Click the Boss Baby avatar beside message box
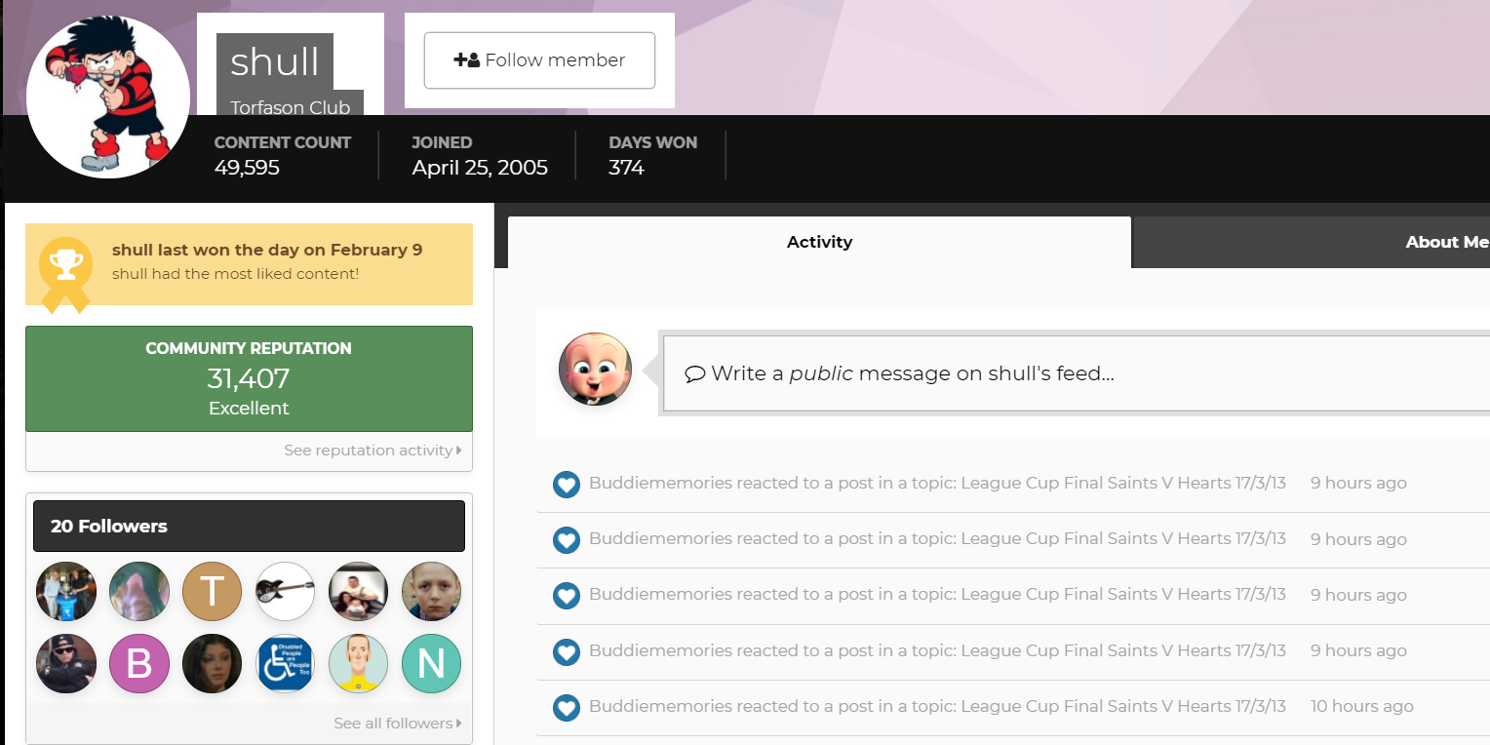 pos(595,370)
